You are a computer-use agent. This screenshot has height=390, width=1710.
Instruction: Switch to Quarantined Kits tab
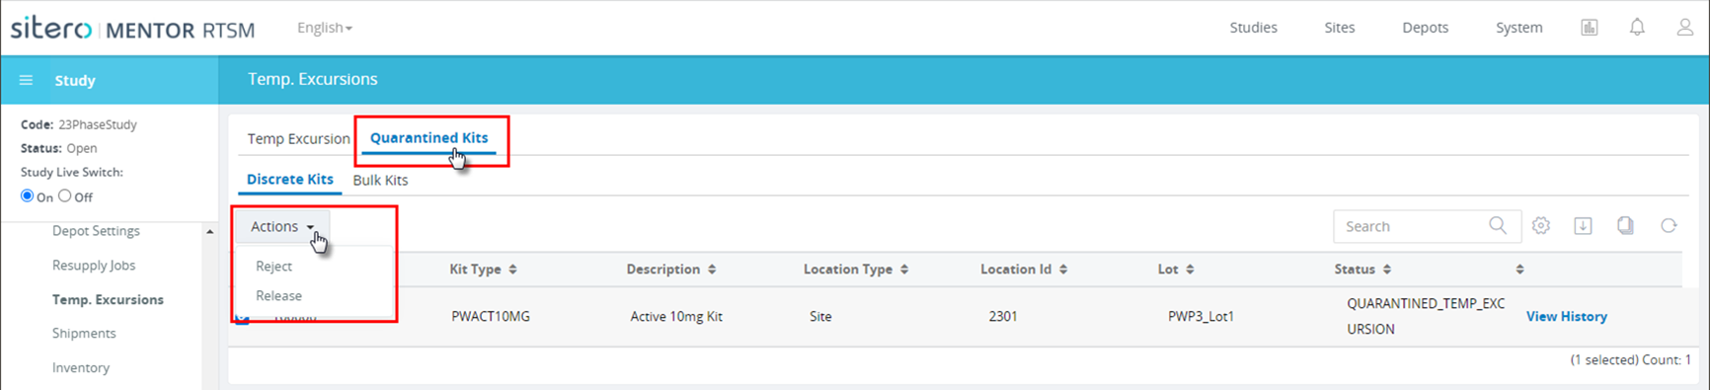[428, 138]
